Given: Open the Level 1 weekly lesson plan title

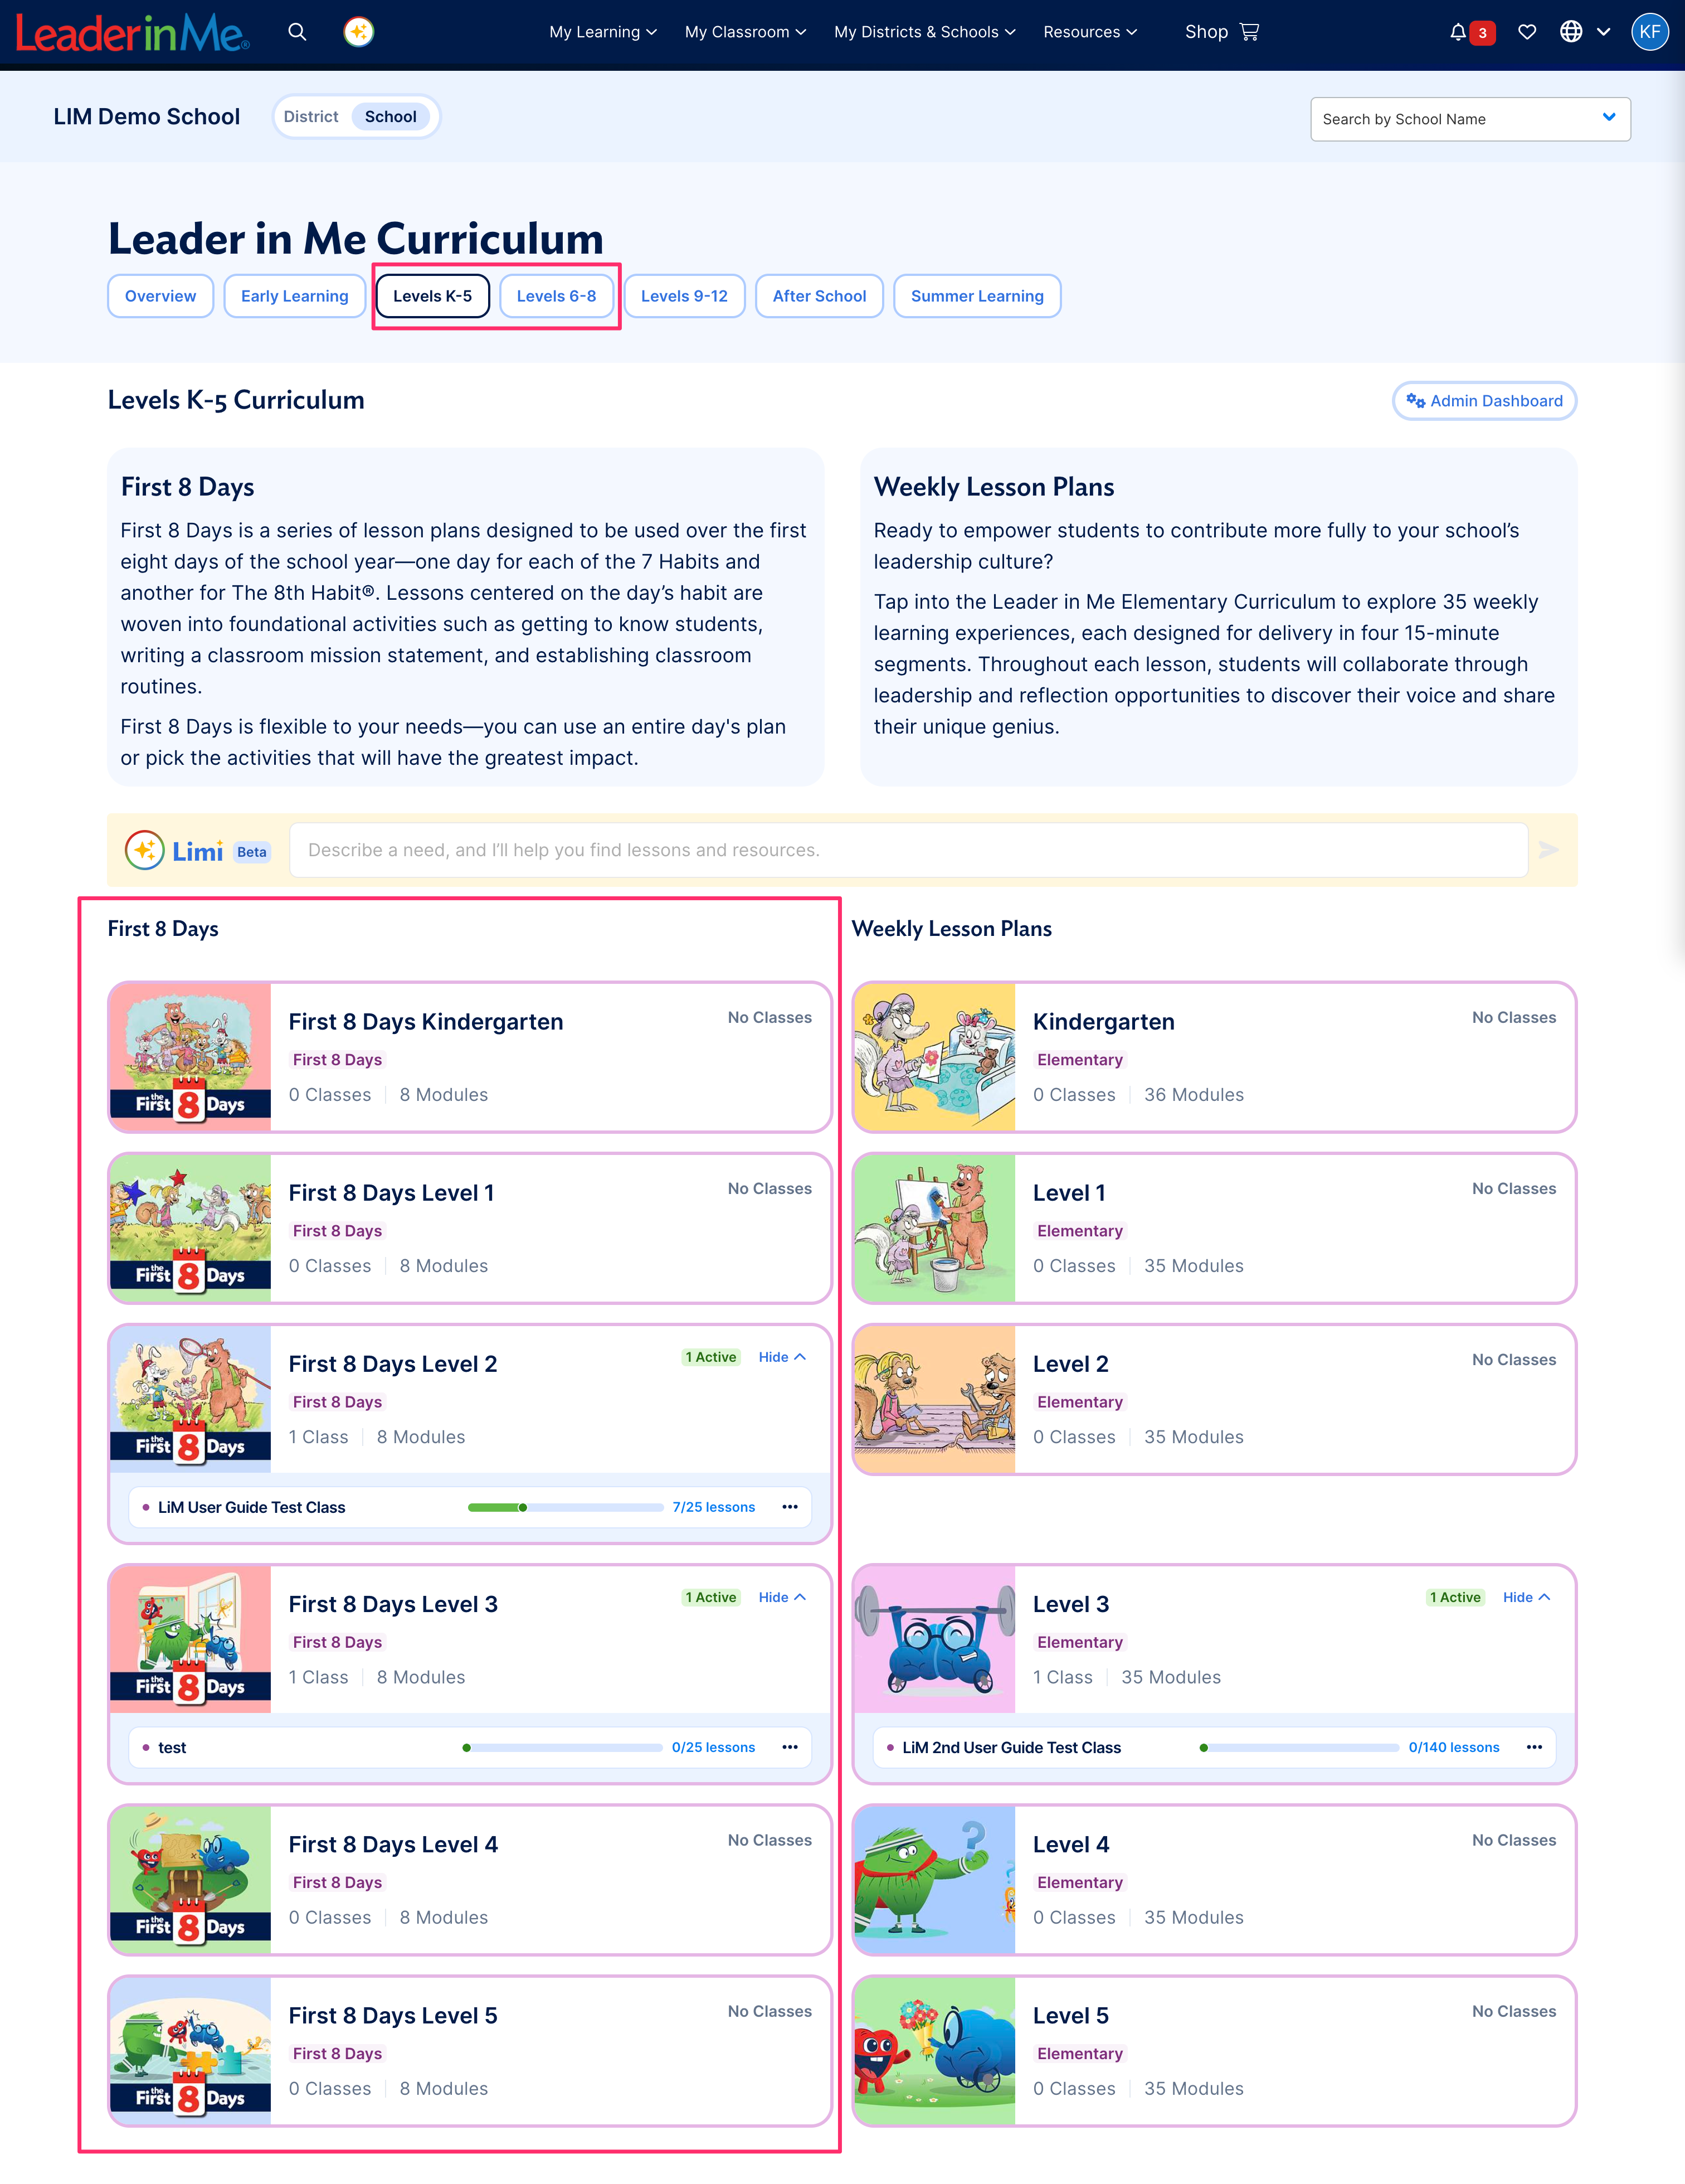Looking at the screenshot, I should (x=1069, y=1193).
